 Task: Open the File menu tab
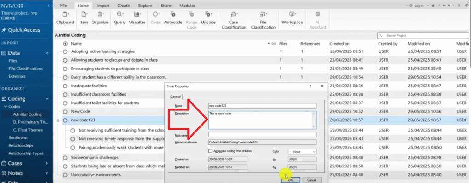coord(63,6)
